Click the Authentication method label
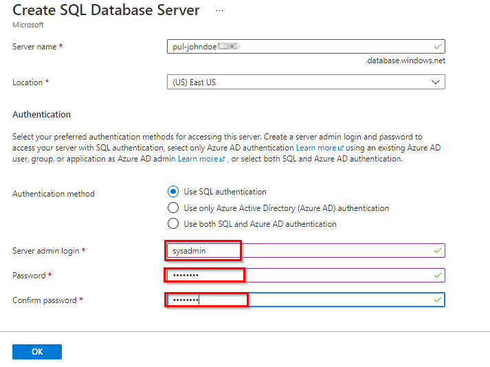Image resolution: width=490 pixels, height=367 pixels. [54, 194]
